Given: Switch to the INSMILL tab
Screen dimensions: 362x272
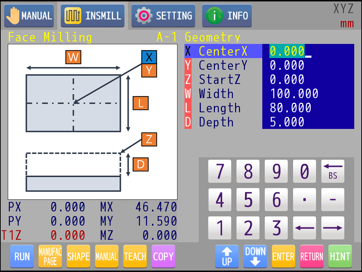Looking at the screenshot, I should click(93, 16).
